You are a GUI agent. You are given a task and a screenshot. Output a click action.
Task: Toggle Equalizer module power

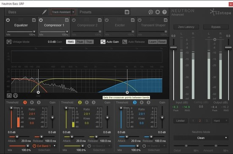(8, 20)
